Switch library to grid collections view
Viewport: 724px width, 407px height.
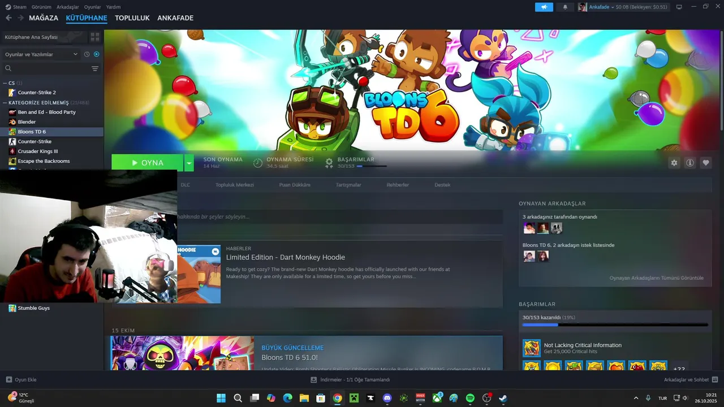[x=95, y=37]
